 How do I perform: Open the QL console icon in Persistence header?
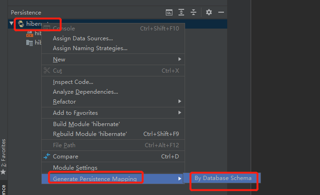click(x=170, y=13)
